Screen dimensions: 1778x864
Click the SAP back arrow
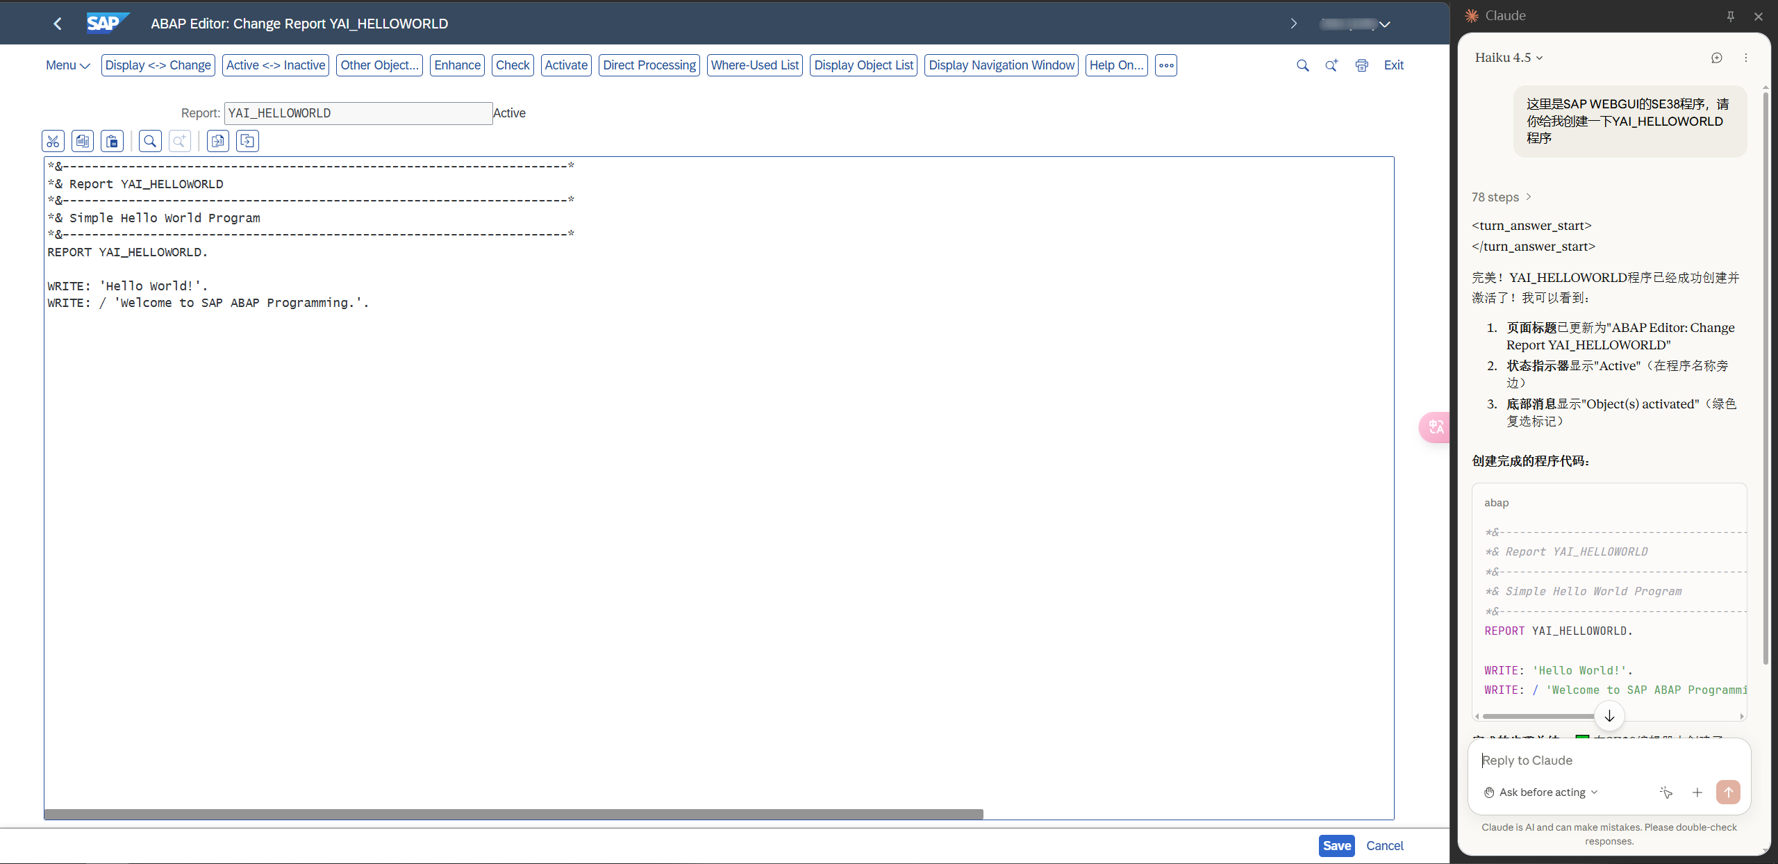58,24
